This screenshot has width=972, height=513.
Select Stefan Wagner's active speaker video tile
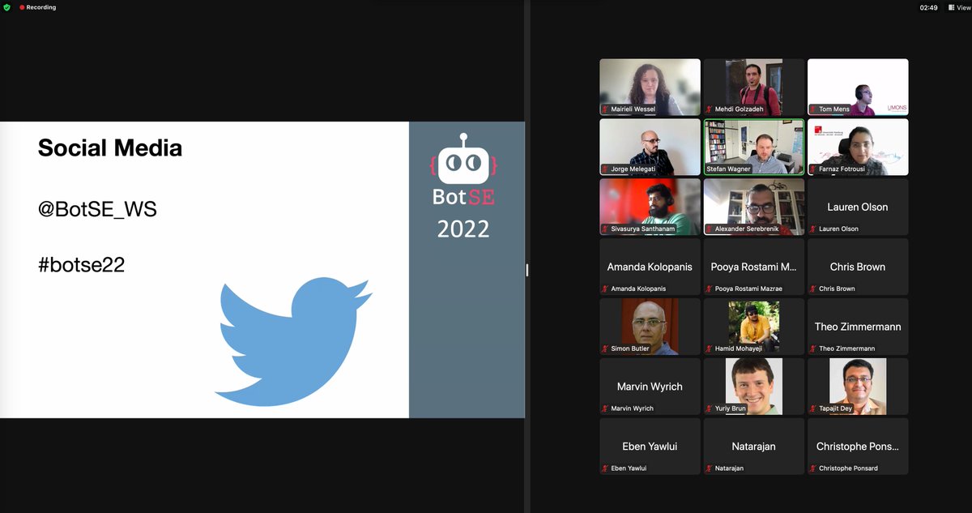[754, 147]
